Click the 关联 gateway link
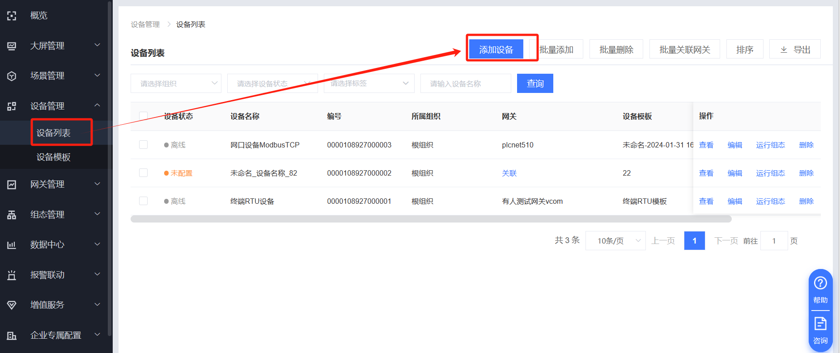 pyautogui.click(x=509, y=173)
